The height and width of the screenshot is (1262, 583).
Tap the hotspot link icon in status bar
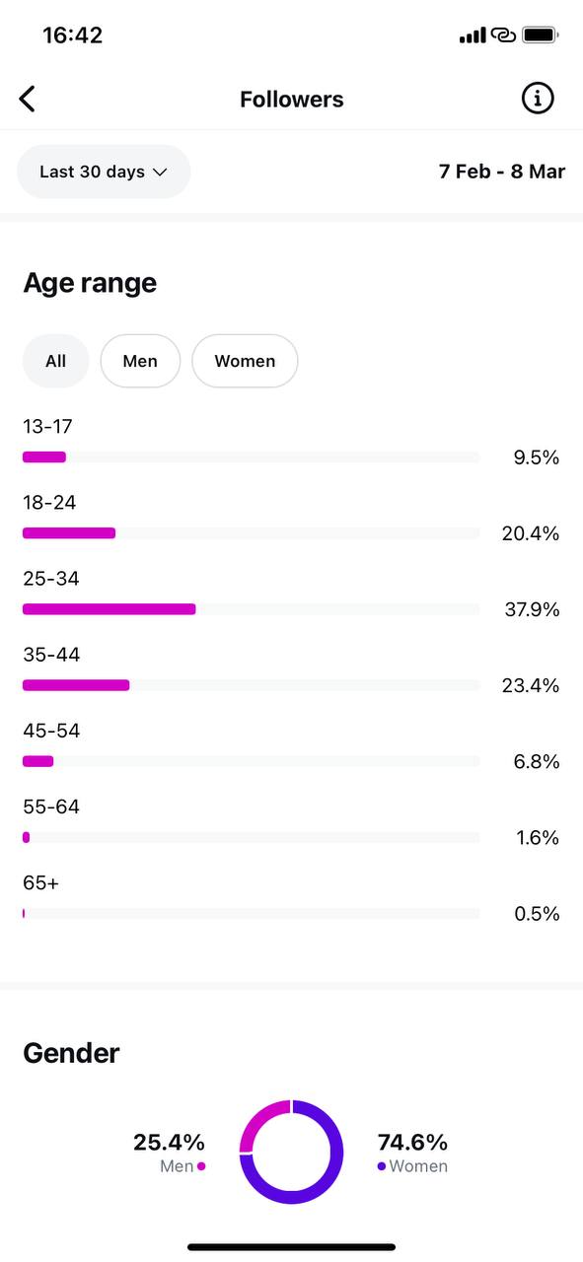pos(504,35)
